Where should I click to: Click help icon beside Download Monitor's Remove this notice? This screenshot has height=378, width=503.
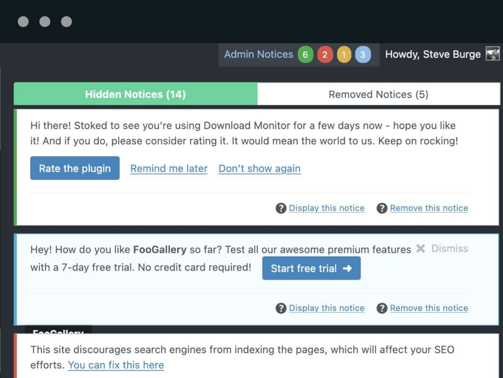pos(382,208)
